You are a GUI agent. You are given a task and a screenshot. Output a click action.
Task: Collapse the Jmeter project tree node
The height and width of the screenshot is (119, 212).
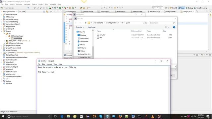pos(2,31)
